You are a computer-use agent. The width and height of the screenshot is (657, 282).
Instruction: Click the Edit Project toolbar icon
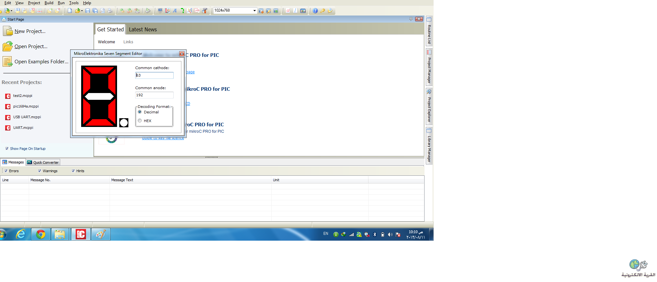pyautogui.click(x=25, y=11)
